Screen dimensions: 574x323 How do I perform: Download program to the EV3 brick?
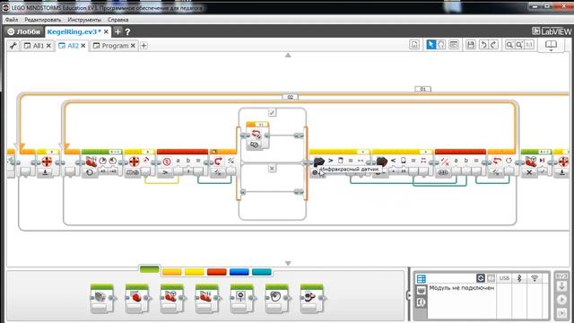pos(561,287)
